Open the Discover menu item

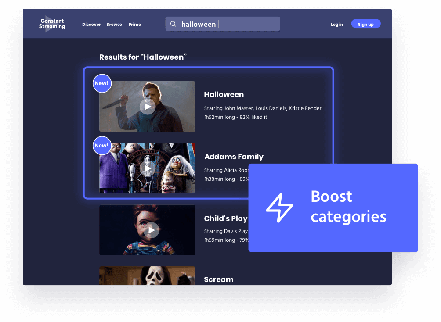pyautogui.click(x=91, y=25)
